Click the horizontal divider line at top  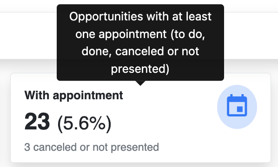(x=28, y=12)
